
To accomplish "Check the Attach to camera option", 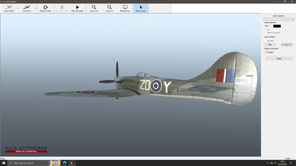I will coord(266,32).
